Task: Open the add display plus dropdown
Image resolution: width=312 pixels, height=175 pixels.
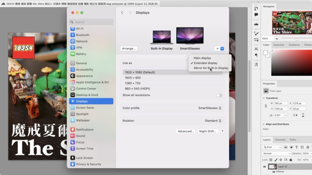Action: (x=219, y=48)
